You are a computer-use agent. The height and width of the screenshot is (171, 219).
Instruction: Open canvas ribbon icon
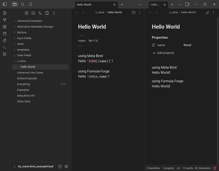click(4, 27)
